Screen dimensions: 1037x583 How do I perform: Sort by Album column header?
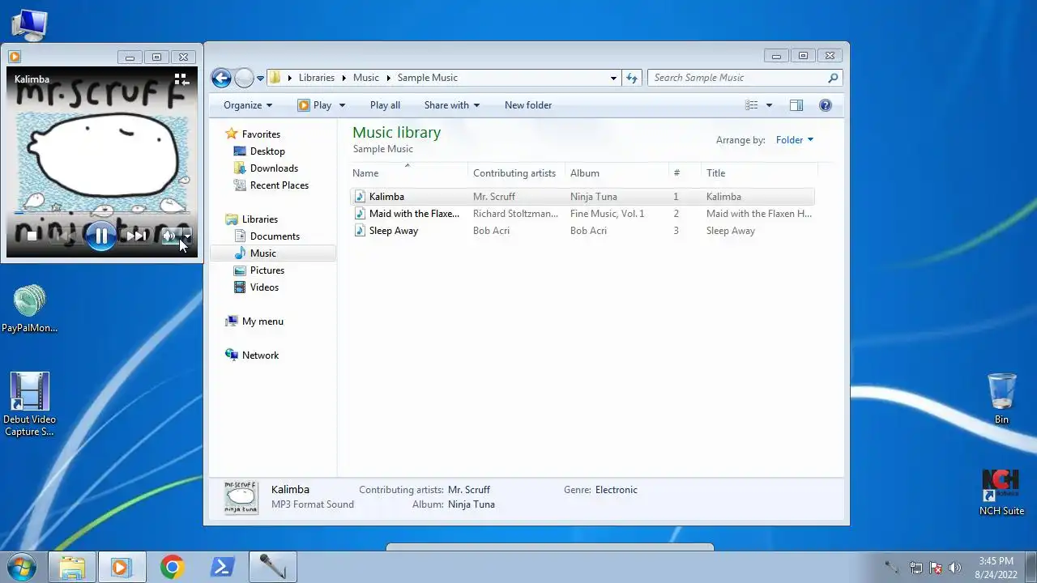(617, 172)
